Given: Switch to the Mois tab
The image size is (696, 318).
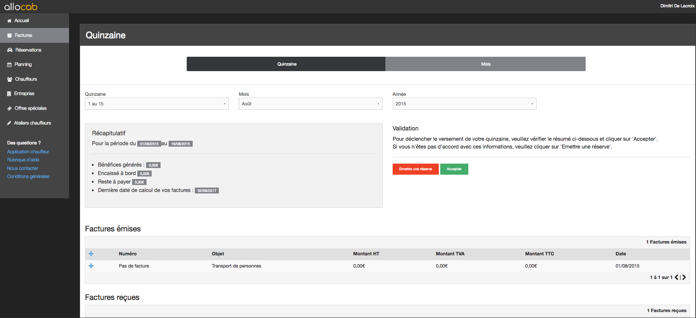Looking at the screenshot, I should [486, 64].
